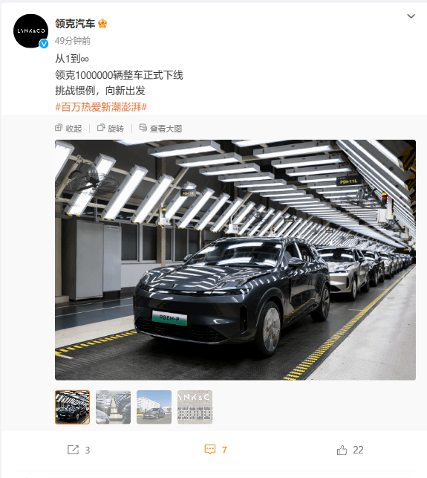Click the collapse icon beside 收起
427x478 pixels.
point(59,128)
